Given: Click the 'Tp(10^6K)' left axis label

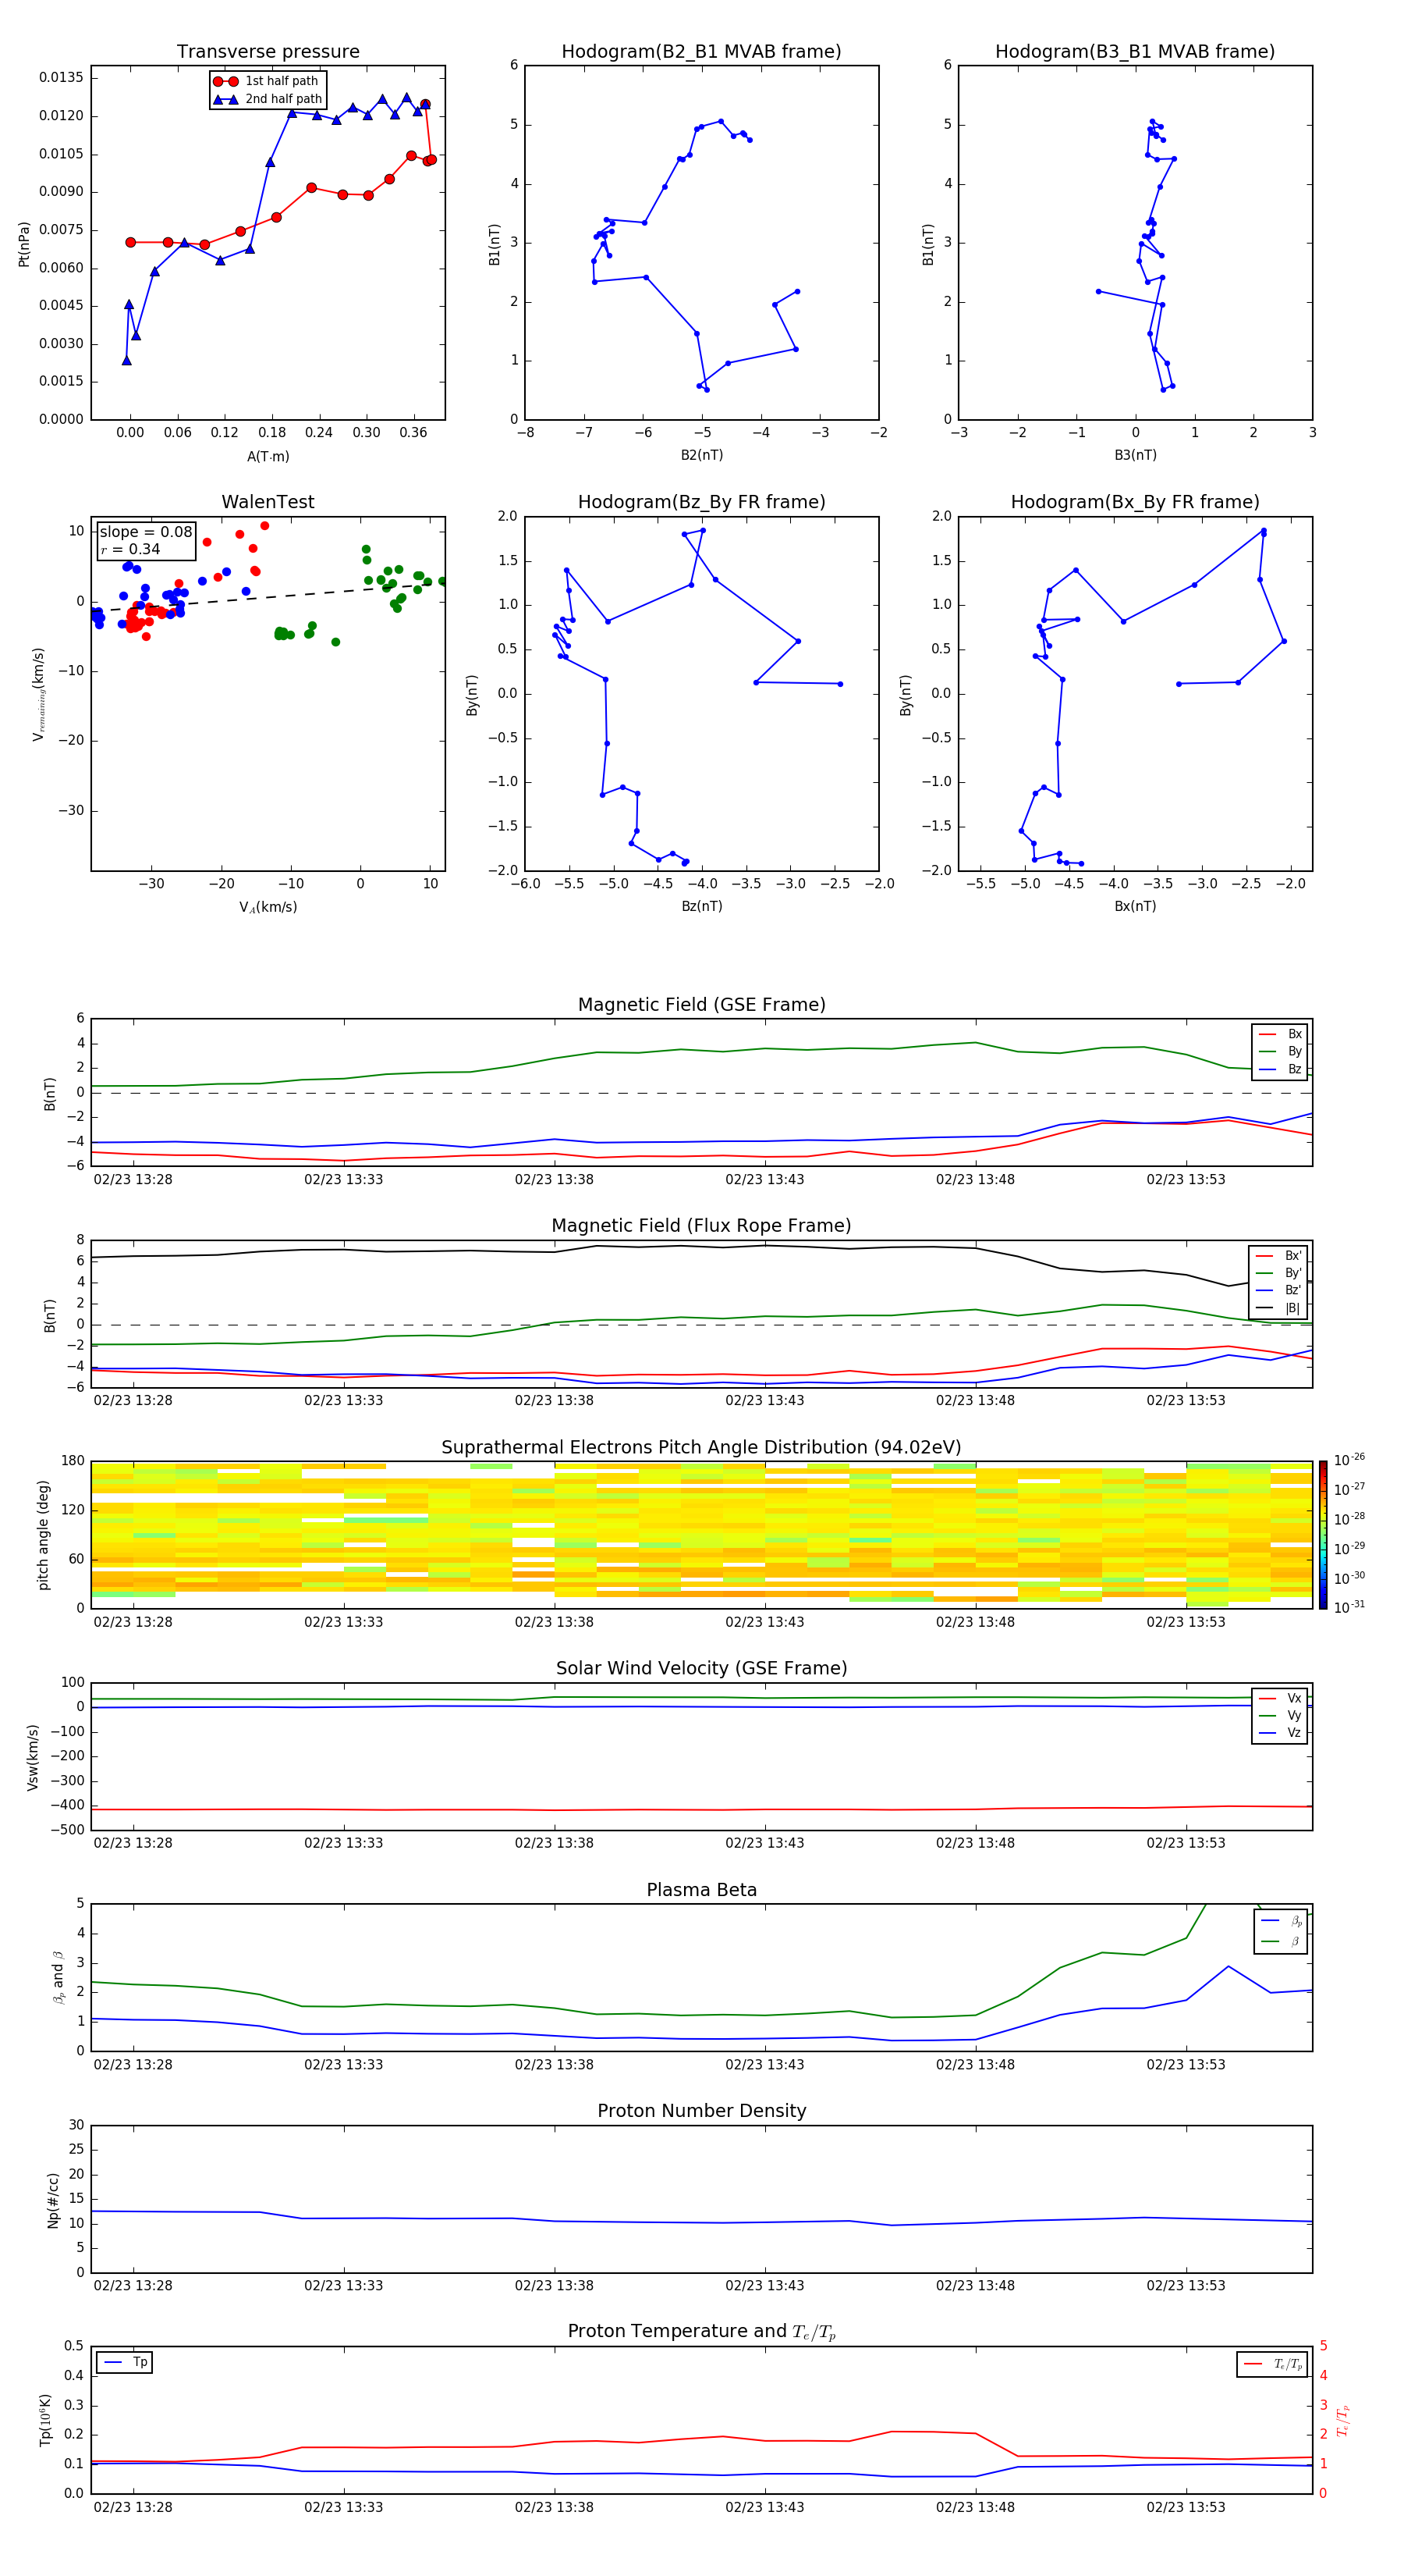Looking at the screenshot, I should point(45,2420).
